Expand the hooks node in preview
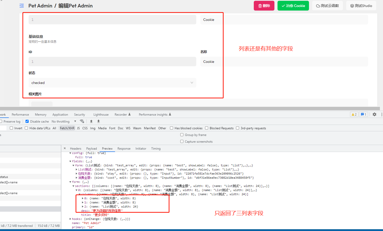This screenshot has width=383, height=231. (70, 219)
